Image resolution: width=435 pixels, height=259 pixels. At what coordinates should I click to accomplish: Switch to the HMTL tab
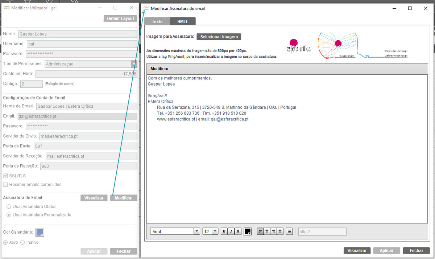[x=183, y=21]
